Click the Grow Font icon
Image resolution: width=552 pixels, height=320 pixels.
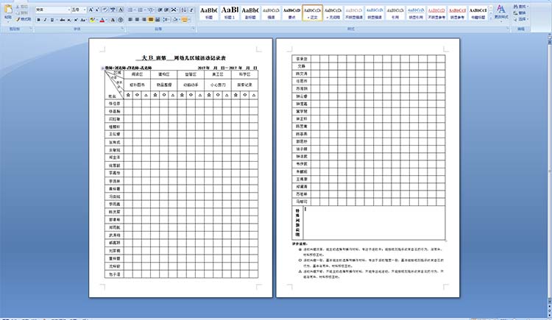click(91, 10)
